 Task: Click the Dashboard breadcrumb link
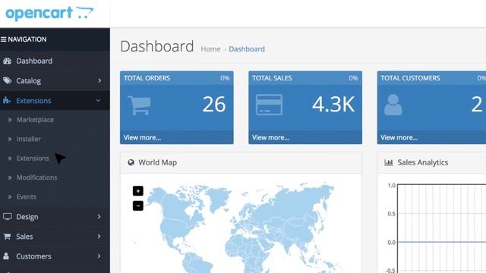(247, 49)
